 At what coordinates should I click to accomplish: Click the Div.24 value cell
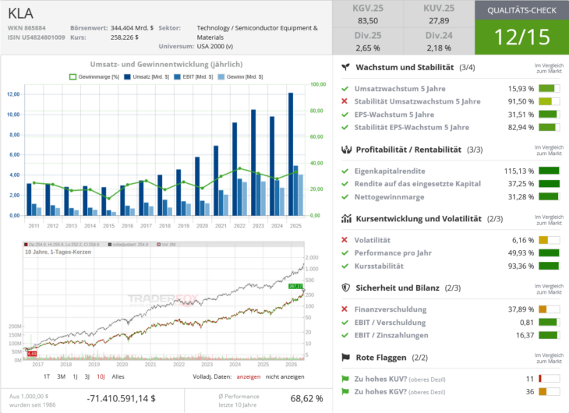[x=439, y=41]
